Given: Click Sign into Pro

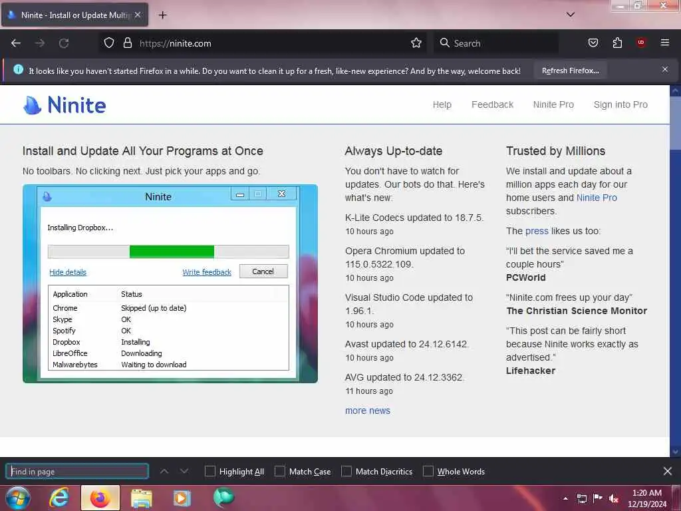Looking at the screenshot, I should (x=620, y=104).
